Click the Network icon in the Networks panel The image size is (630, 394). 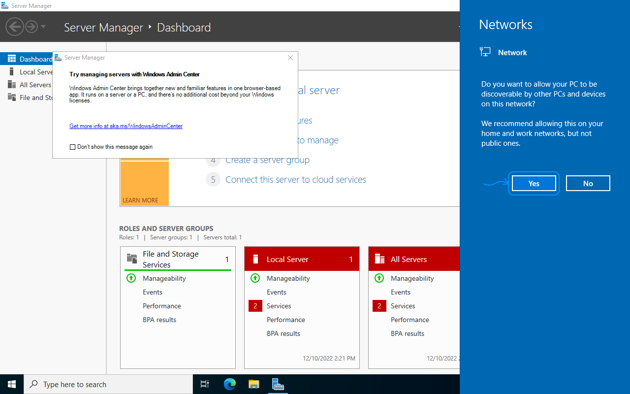[x=485, y=52]
